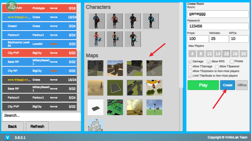Select the maze layout map thumbnail
The height and width of the screenshot is (141, 251).
[95, 125]
